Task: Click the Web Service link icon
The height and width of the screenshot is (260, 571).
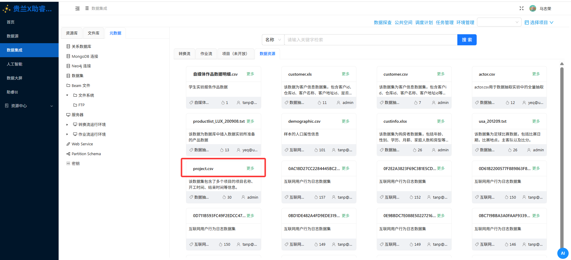Action: coord(68,144)
